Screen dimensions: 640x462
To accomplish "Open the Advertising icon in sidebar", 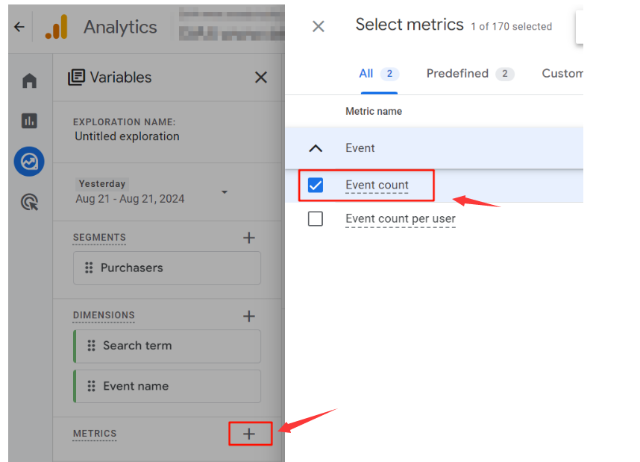I will tap(30, 202).
